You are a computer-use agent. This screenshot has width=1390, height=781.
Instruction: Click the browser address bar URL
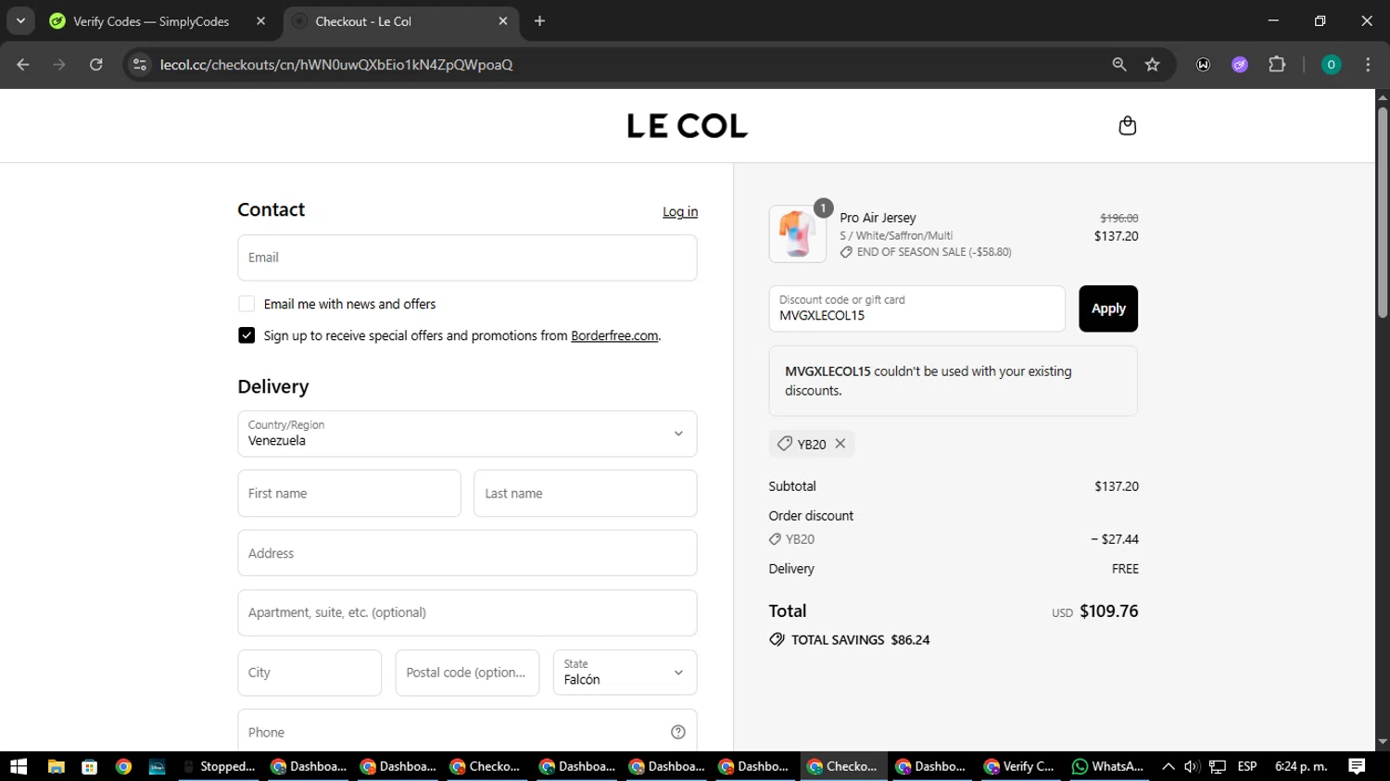[336, 64]
